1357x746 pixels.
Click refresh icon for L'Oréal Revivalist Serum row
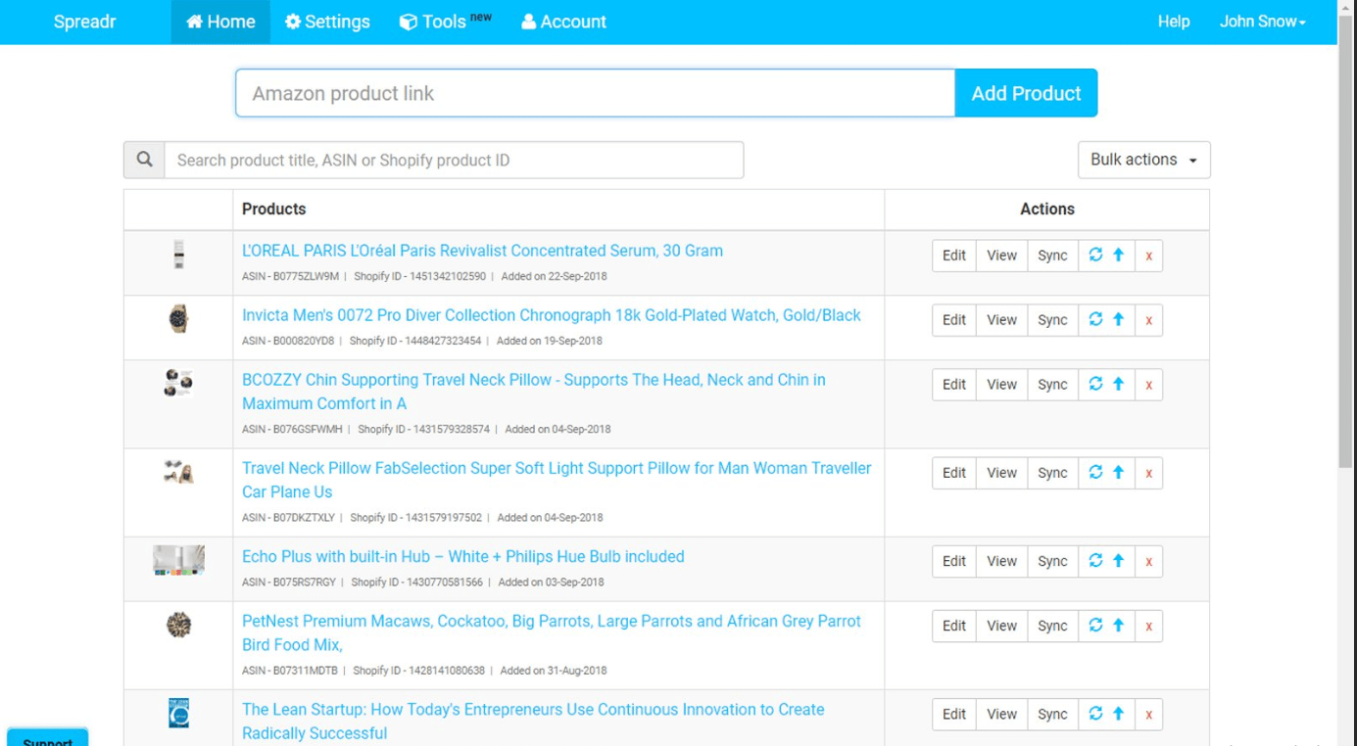tap(1095, 256)
